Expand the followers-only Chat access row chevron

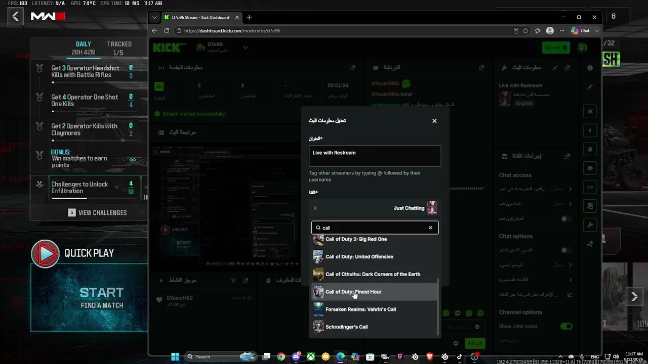click(570, 204)
